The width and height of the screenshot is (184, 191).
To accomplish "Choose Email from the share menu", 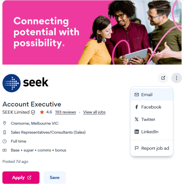I will click(x=152, y=95).
